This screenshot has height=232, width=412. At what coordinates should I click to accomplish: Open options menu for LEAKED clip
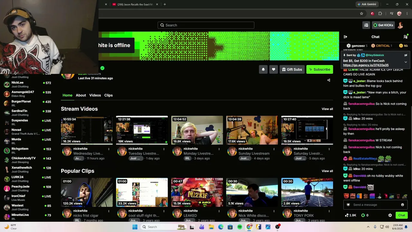219,211
